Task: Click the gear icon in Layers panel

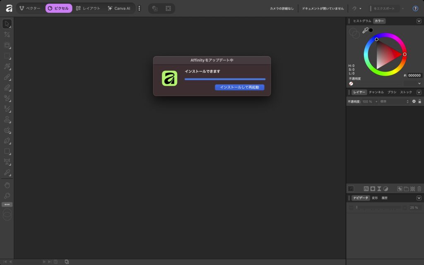Action: [414, 101]
